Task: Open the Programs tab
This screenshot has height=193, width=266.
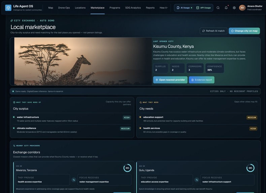Action: [x=115, y=8]
